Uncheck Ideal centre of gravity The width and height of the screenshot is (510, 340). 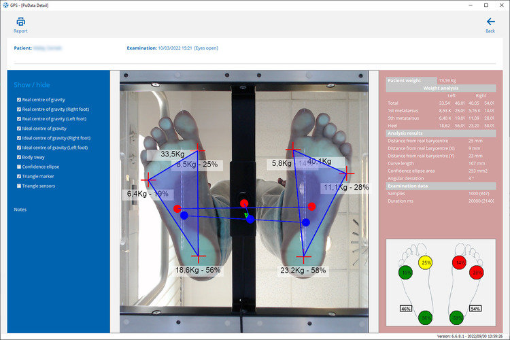(x=19, y=129)
